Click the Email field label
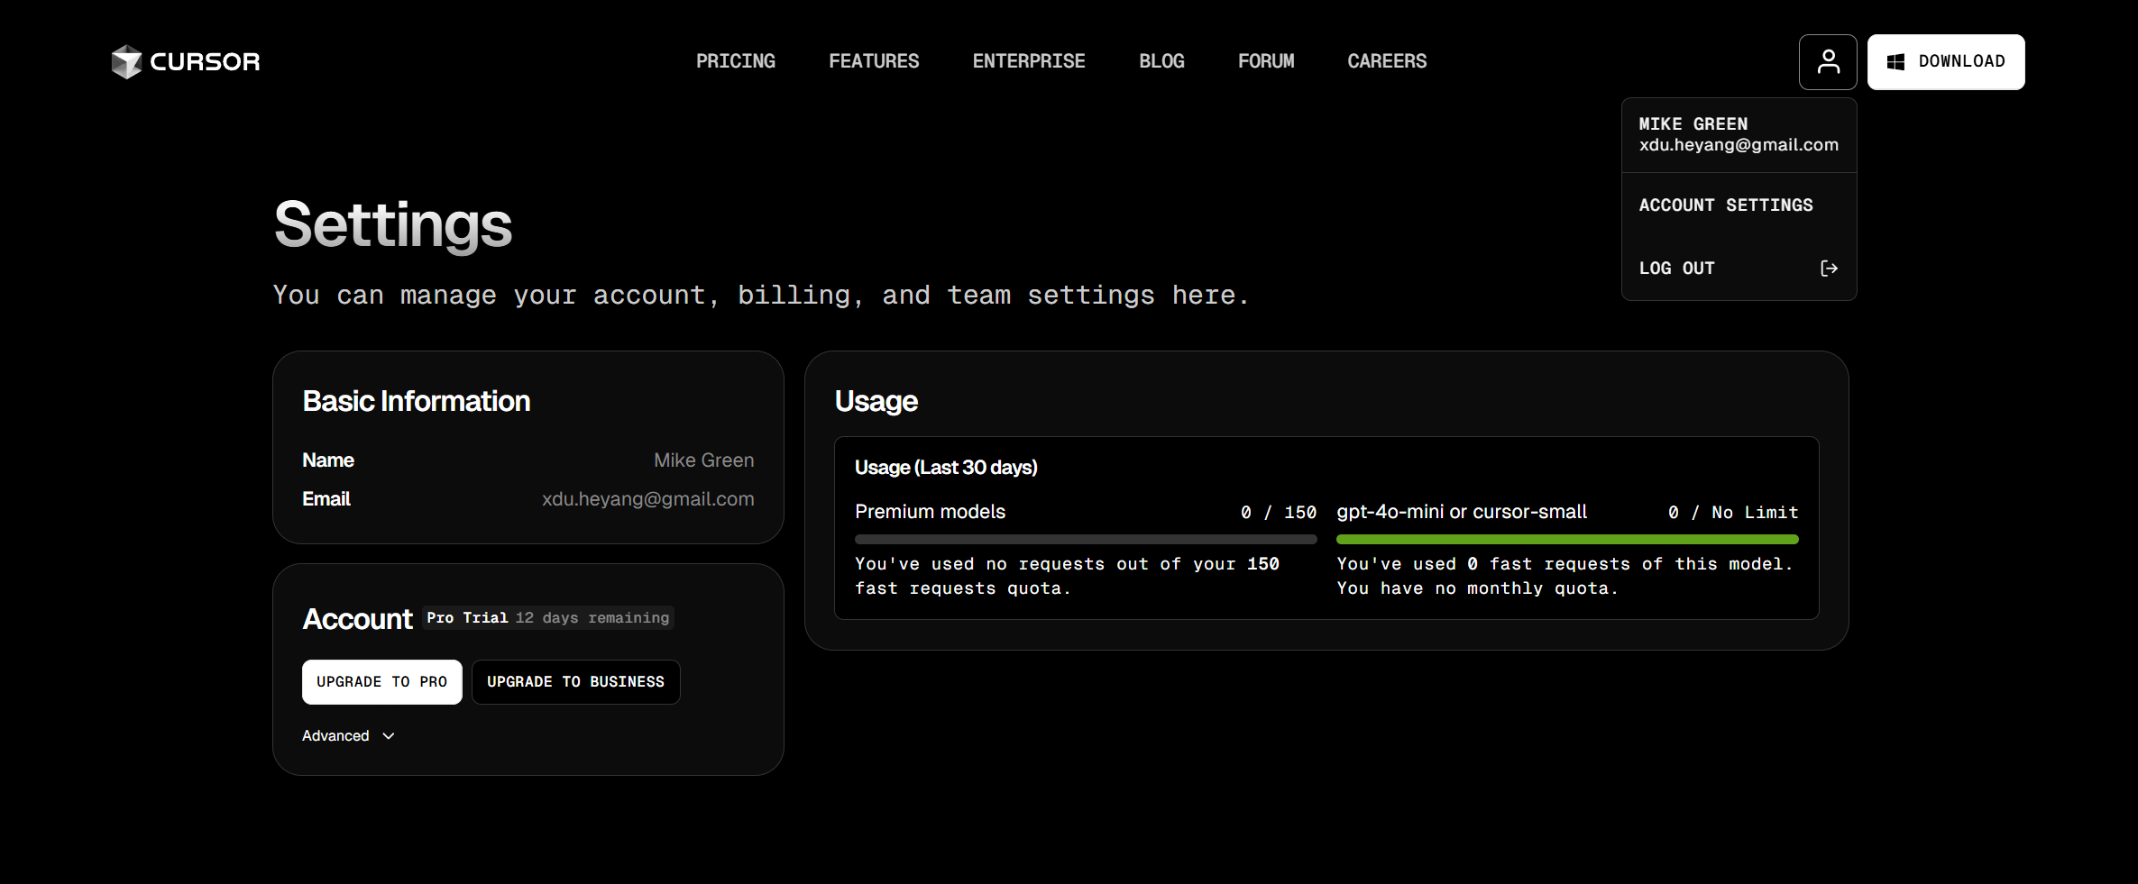Viewport: 2138px width, 884px height. click(326, 499)
